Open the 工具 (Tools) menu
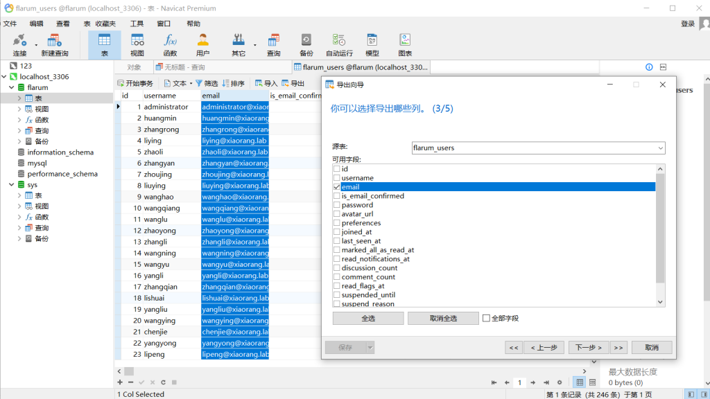The image size is (710, 399). point(137,24)
